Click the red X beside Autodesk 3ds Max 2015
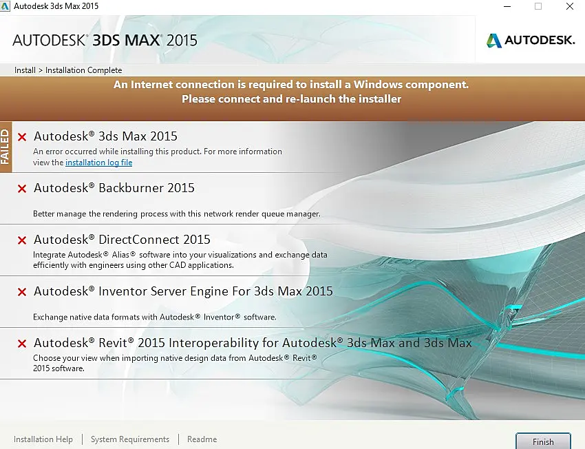Viewport: 585px width, 449px height. [x=22, y=137]
